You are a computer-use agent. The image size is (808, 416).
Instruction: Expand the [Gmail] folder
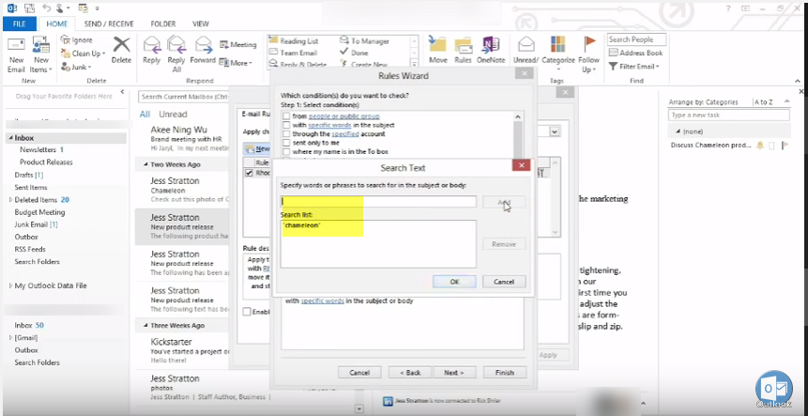pyautogui.click(x=11, y=338)
